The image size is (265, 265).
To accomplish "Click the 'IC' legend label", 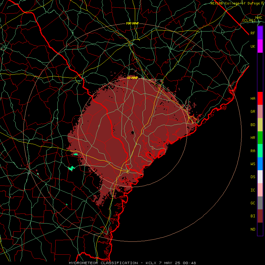I will (x=253, y=190).
